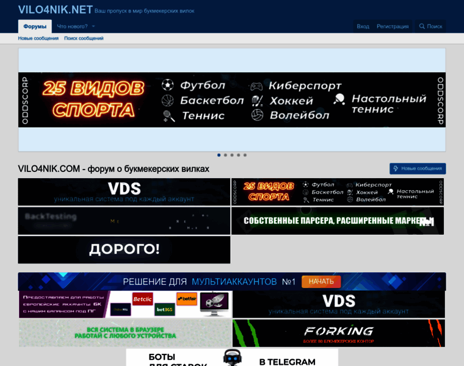The width and height of the screenshot is (464, 366).
Task: Open the Собственные парсера banner
Action: [338, 221]
